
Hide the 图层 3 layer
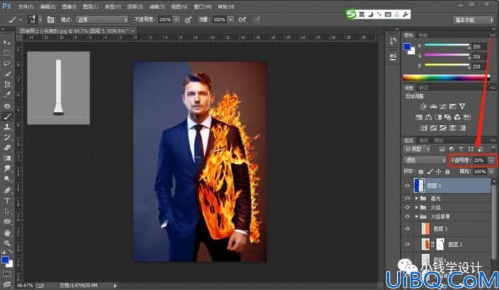(x=407, y=229)
